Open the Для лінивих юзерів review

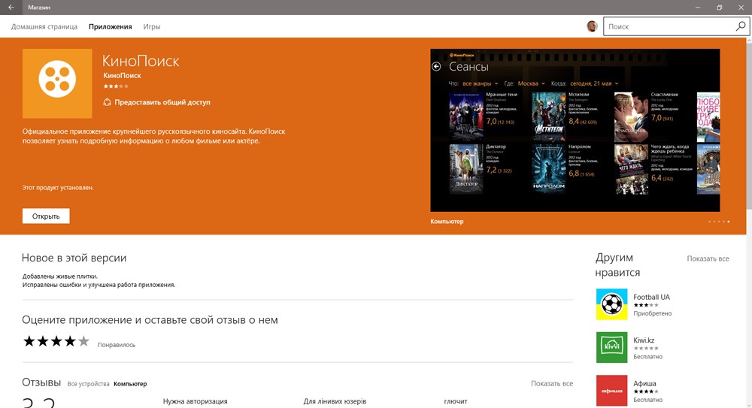335,401
